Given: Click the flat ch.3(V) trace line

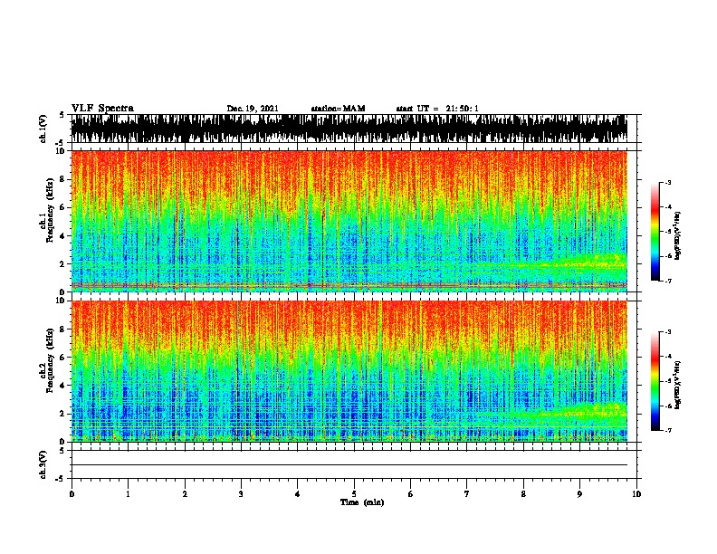Looking at the screenshot, I should 349,465.
